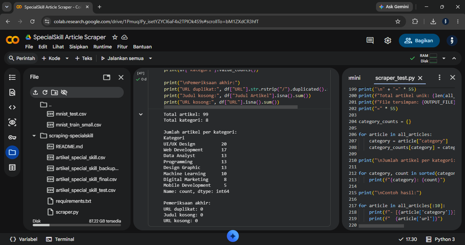Open the Secrets key icon
Image resolution: width=465 pixels, height=245 pixels.
click(x=12, y=137)
